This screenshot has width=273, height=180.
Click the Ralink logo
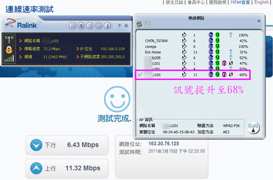click(x=21, y=24)
